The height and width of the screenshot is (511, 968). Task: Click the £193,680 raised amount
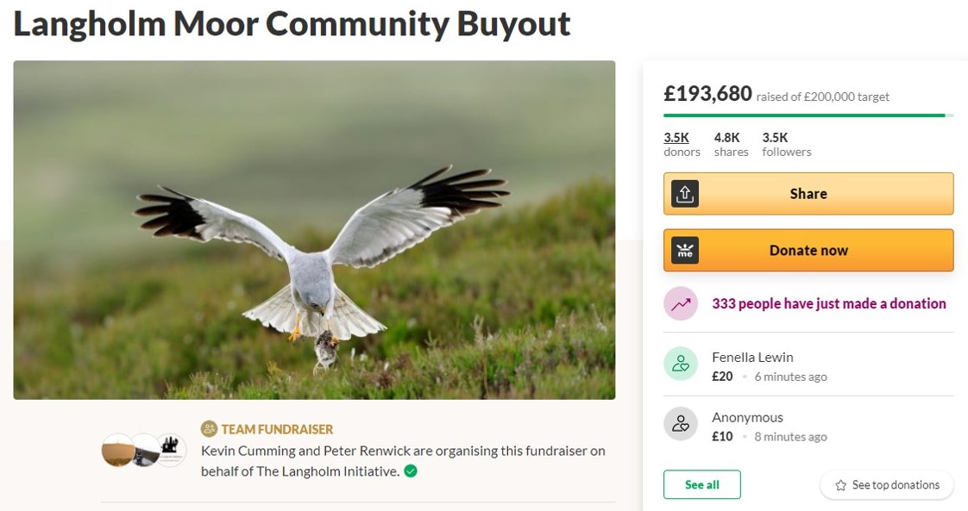coord(707,94)
